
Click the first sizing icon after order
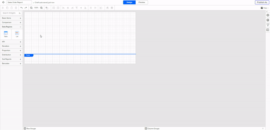click(x=54, y=8)
